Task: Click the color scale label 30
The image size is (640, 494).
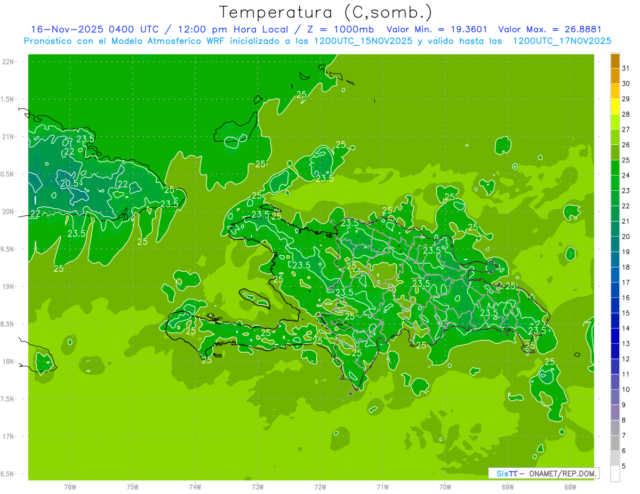Action: (626, 84)
